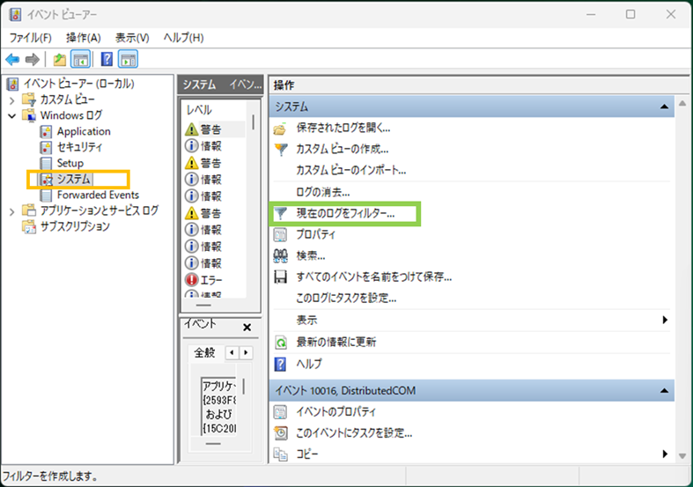Click the 検索 binoculars action
Screen dimensions: 693x487
281,256
